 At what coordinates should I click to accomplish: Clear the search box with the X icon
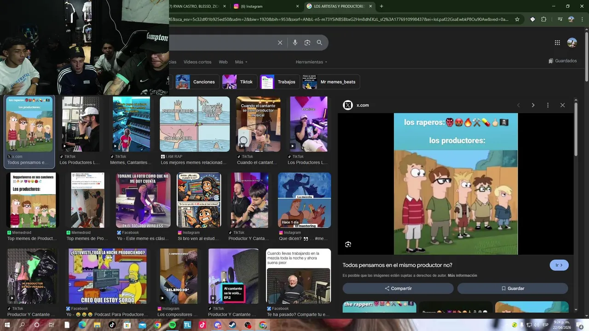point(280,43)
